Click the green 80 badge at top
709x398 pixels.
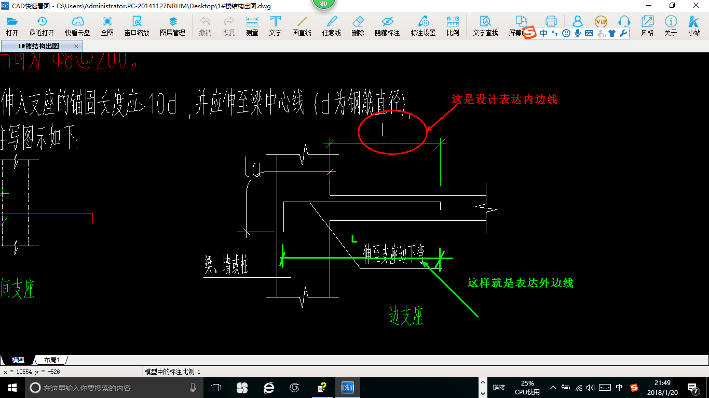click(323, 4)
